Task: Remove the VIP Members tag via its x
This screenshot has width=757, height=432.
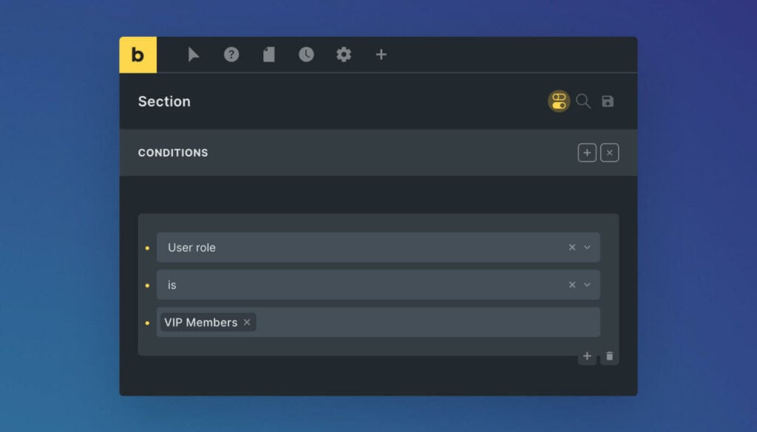Action: pyautogui.click(x=247, y=323)
